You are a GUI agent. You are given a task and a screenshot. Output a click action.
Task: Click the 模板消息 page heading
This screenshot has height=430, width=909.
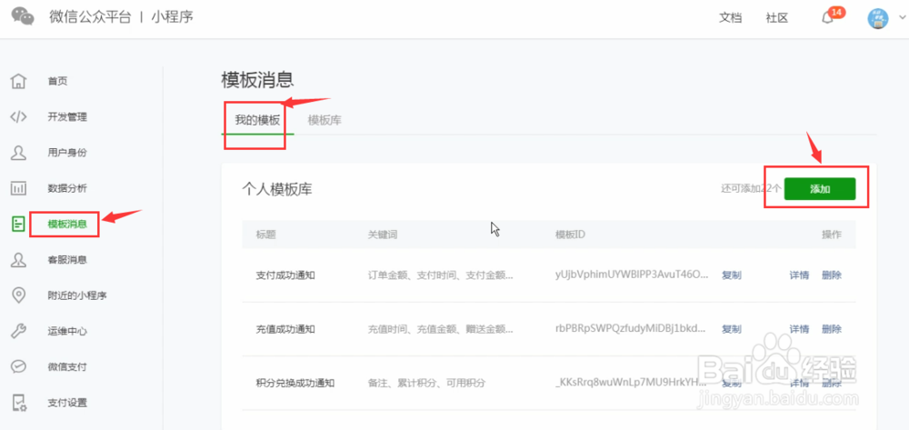coord(257,80)
